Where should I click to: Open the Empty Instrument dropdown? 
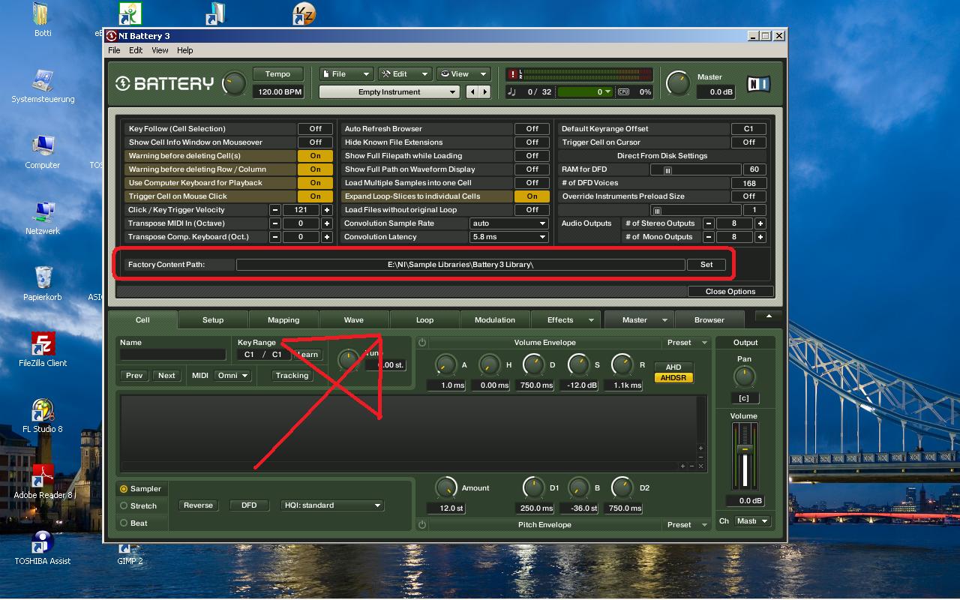pos(389,92)
